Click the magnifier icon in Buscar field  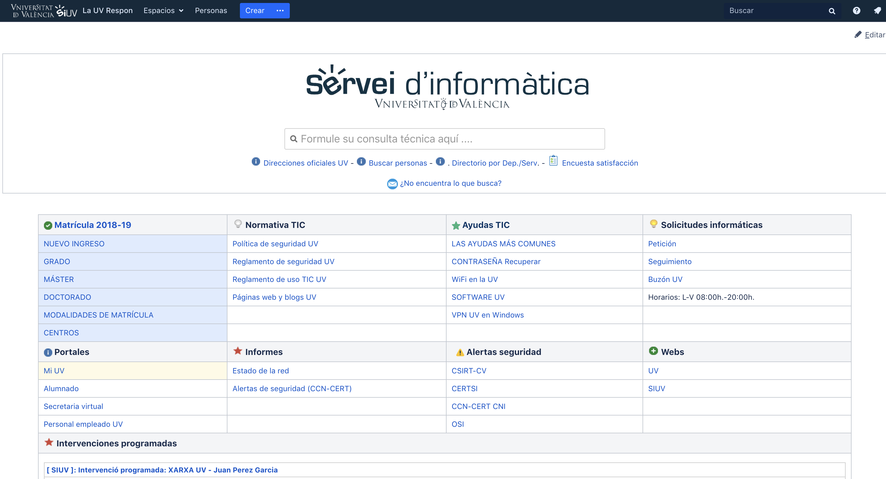pyautogui.click(x=832, y=11)
